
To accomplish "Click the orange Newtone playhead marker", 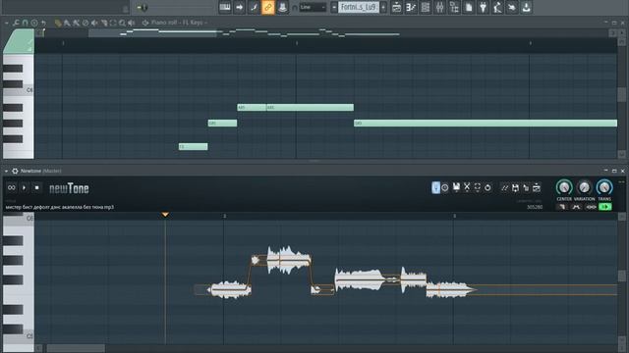I will [x=165, y=215].
